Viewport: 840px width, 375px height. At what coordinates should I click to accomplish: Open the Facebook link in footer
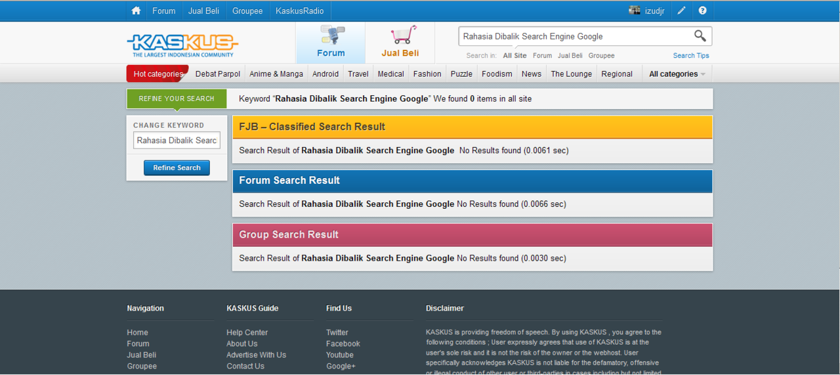point(343,343)
